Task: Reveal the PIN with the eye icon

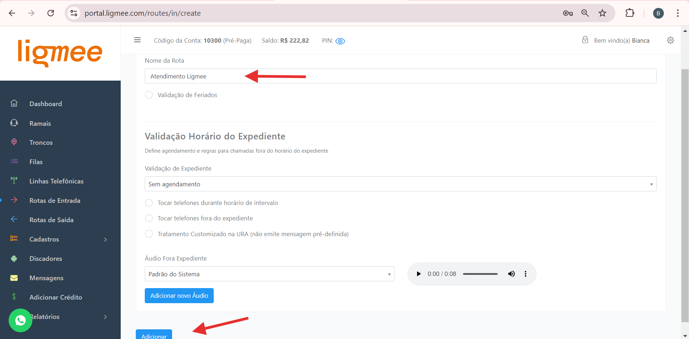Action: 340,41
